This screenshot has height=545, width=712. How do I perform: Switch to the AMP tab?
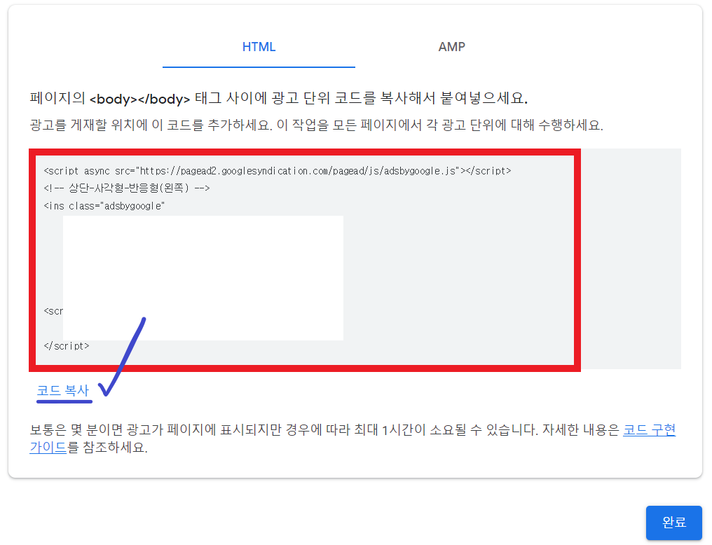451,47
